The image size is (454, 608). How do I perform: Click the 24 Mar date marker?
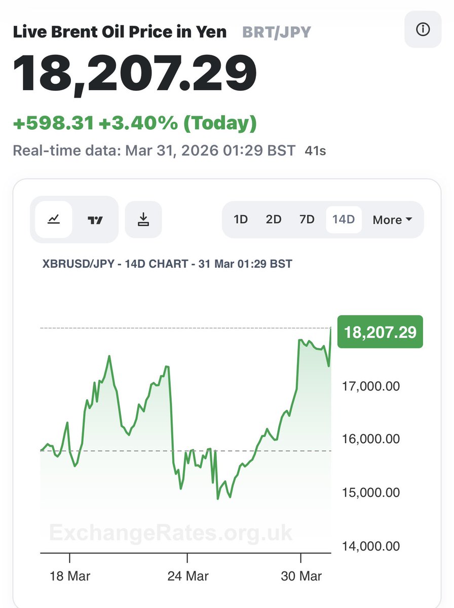pos(187,576)
